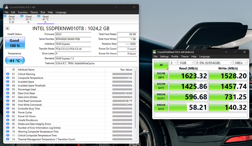The height and width of the screenshot is (146, 252).
Task: Click the 1623.32 read result
Action: pos(188,76)
